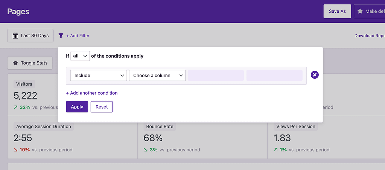Click the eye icon on Toggle Stats
The image size is (385, 170).
click(x=15, y=63)
